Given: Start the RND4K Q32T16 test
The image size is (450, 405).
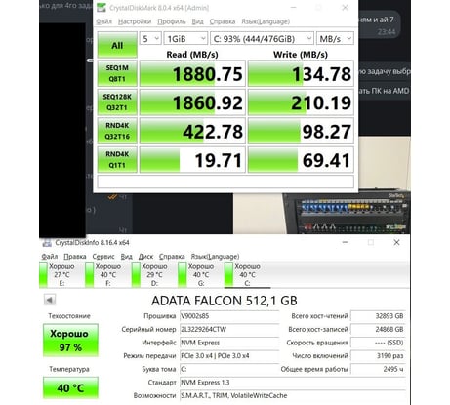Looking at the screenshot, I should pos(117,131).
